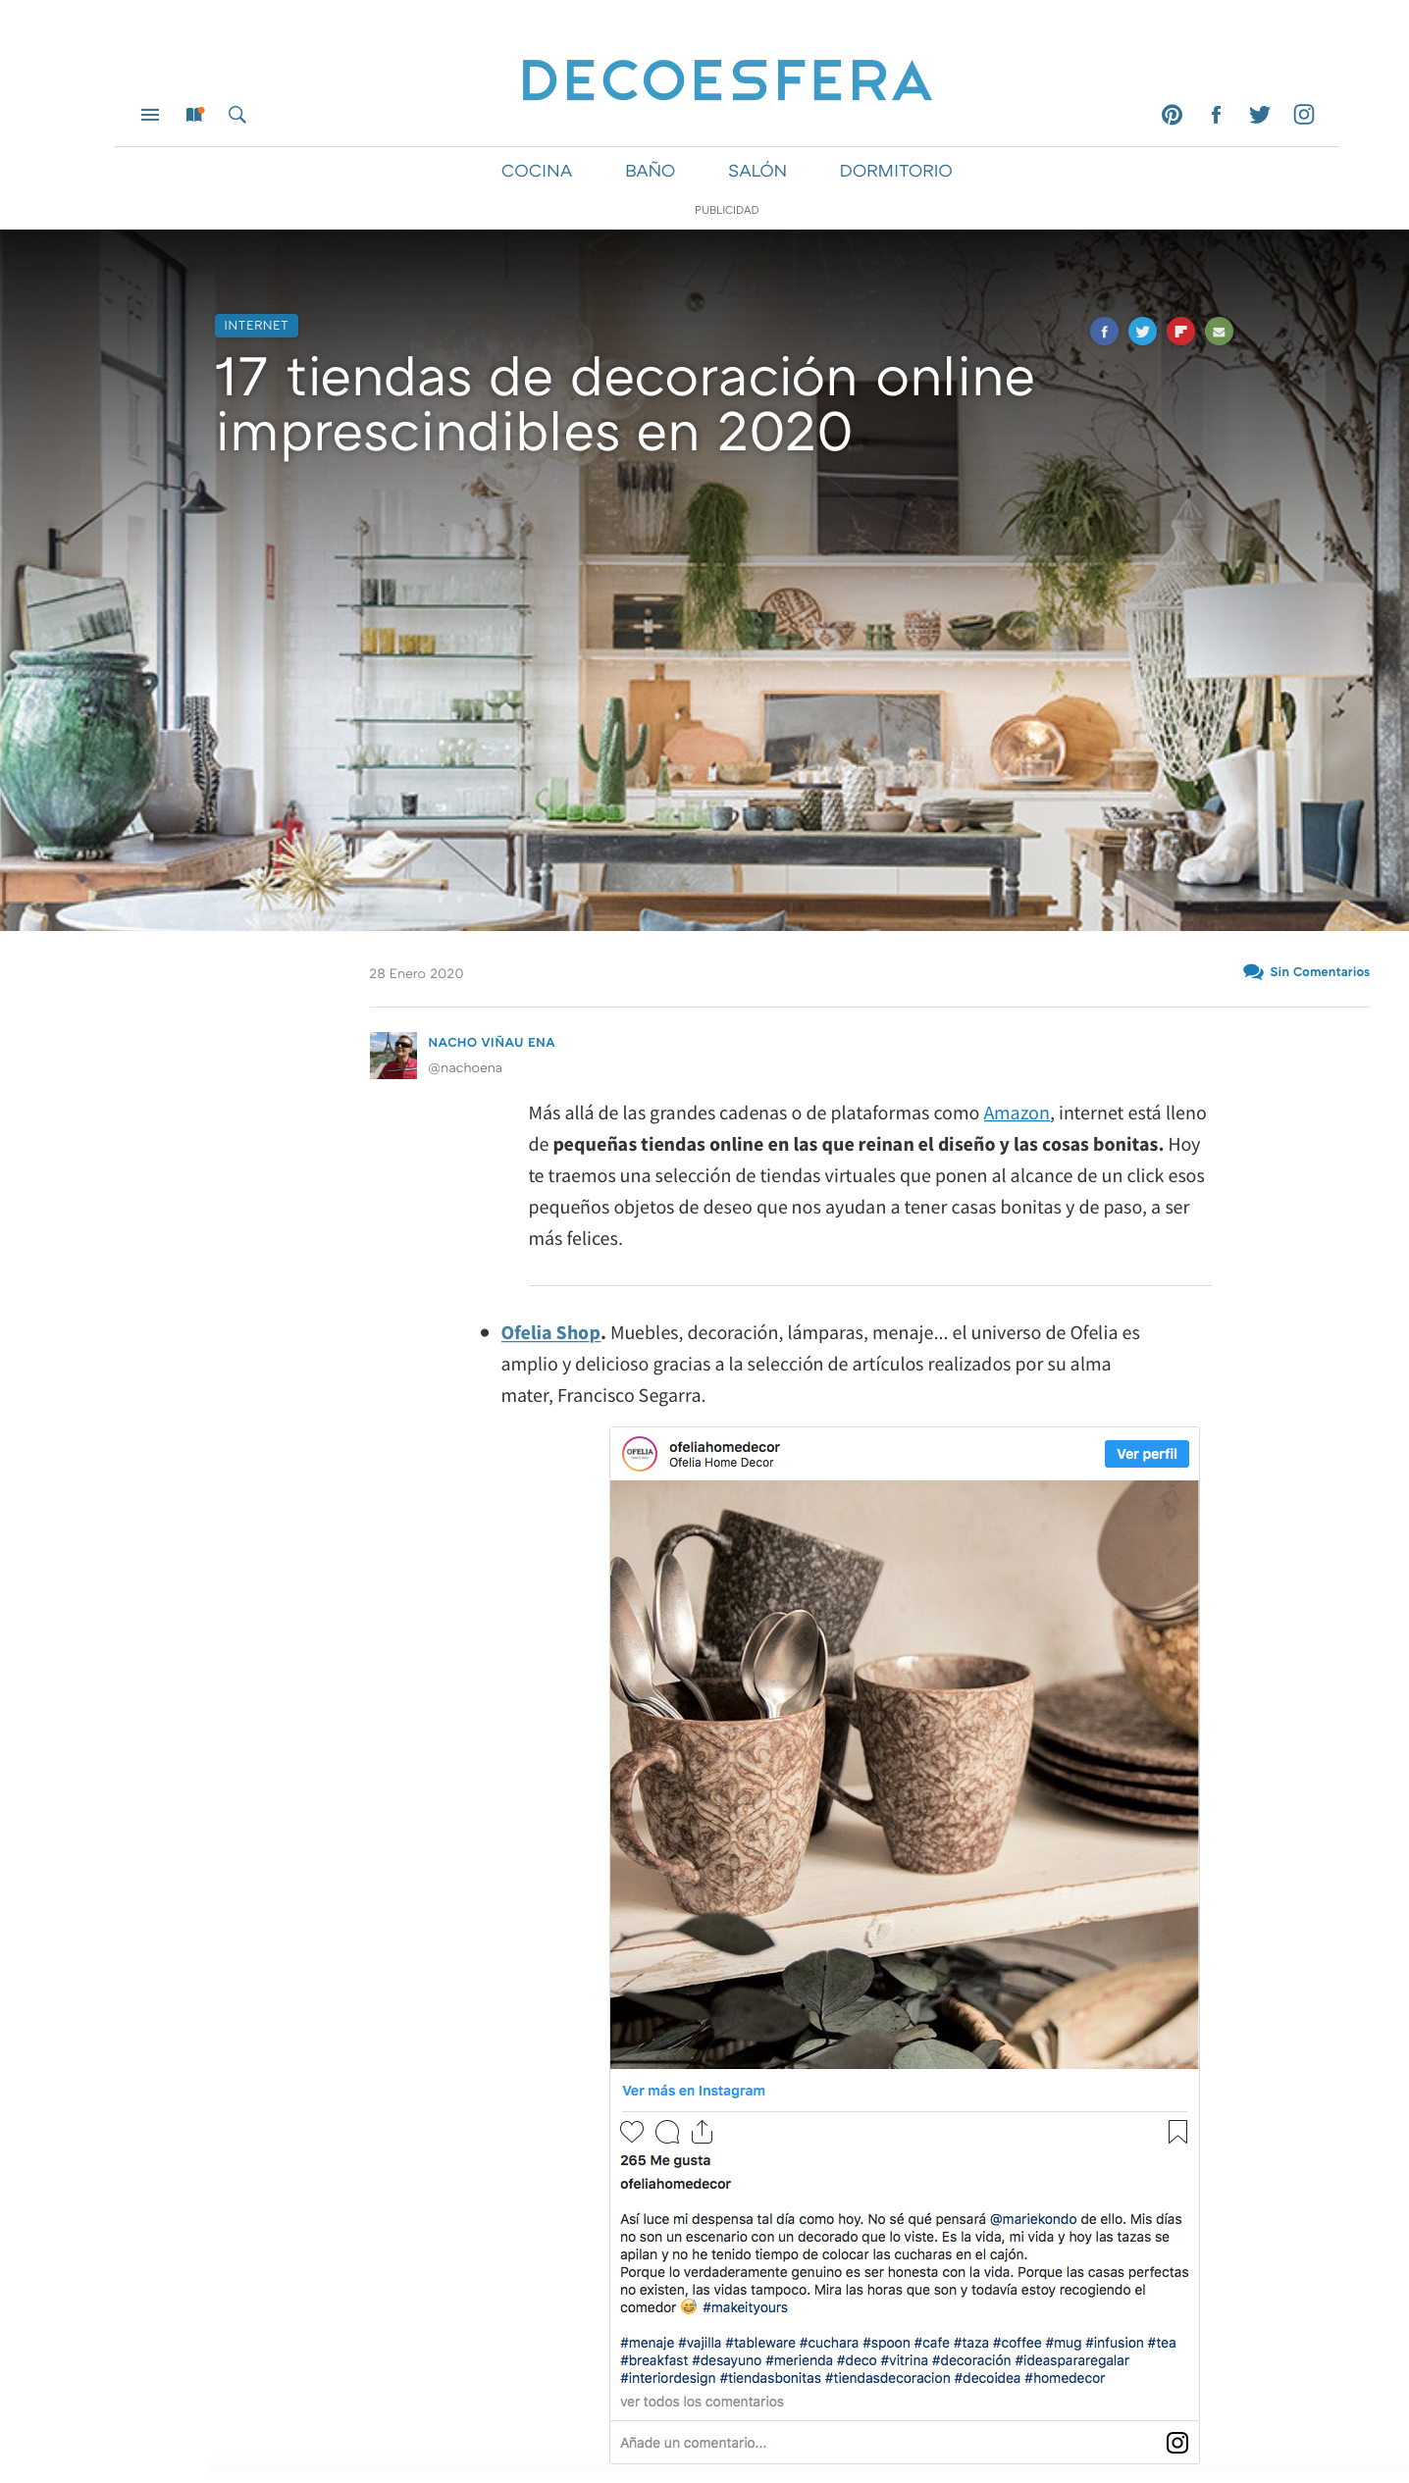Click the Ver perfil button

(x=1146, y=1454)
